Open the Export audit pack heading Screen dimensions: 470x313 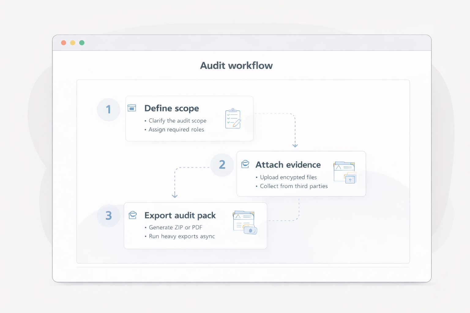coord(180,215)
